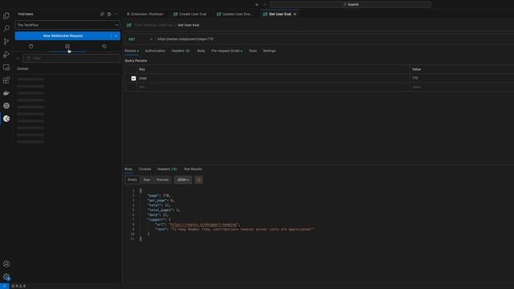
Task: Select the Postman icon in the activity bar
Action: click(6, 119)
